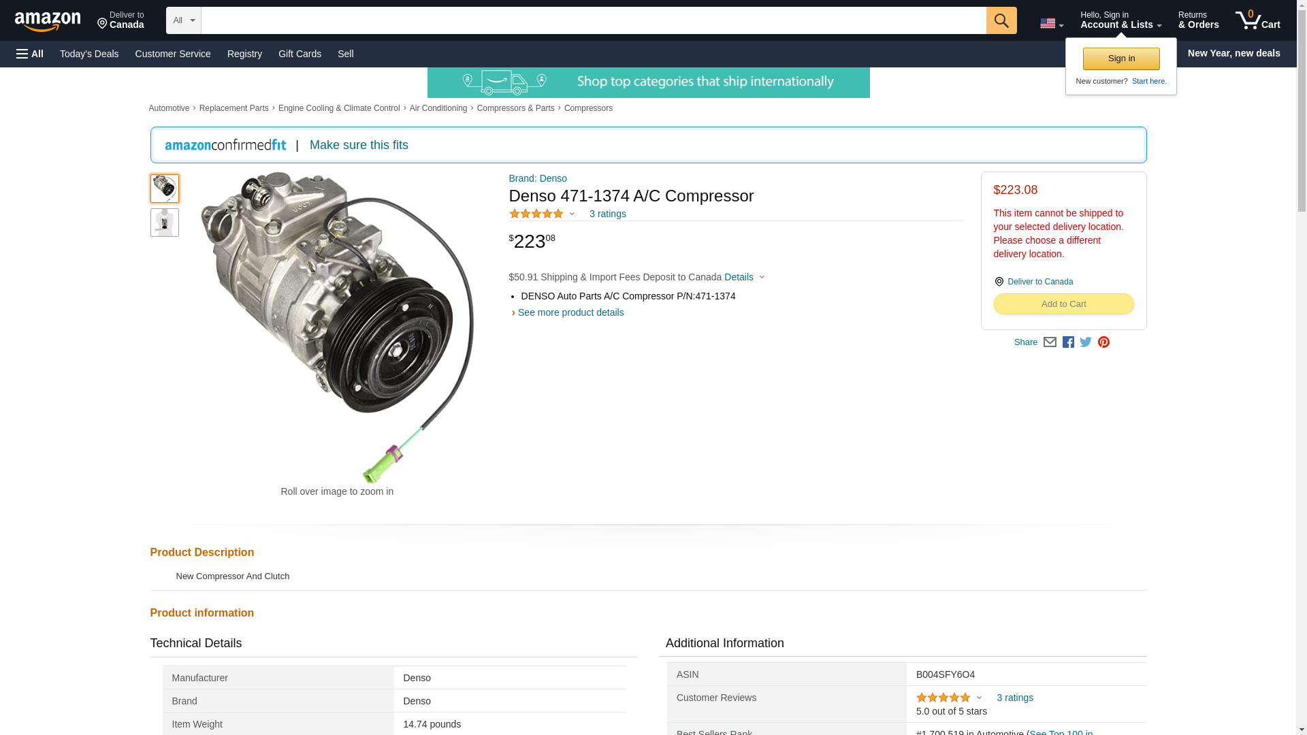Click Start here for new customers

[1149, 81]
